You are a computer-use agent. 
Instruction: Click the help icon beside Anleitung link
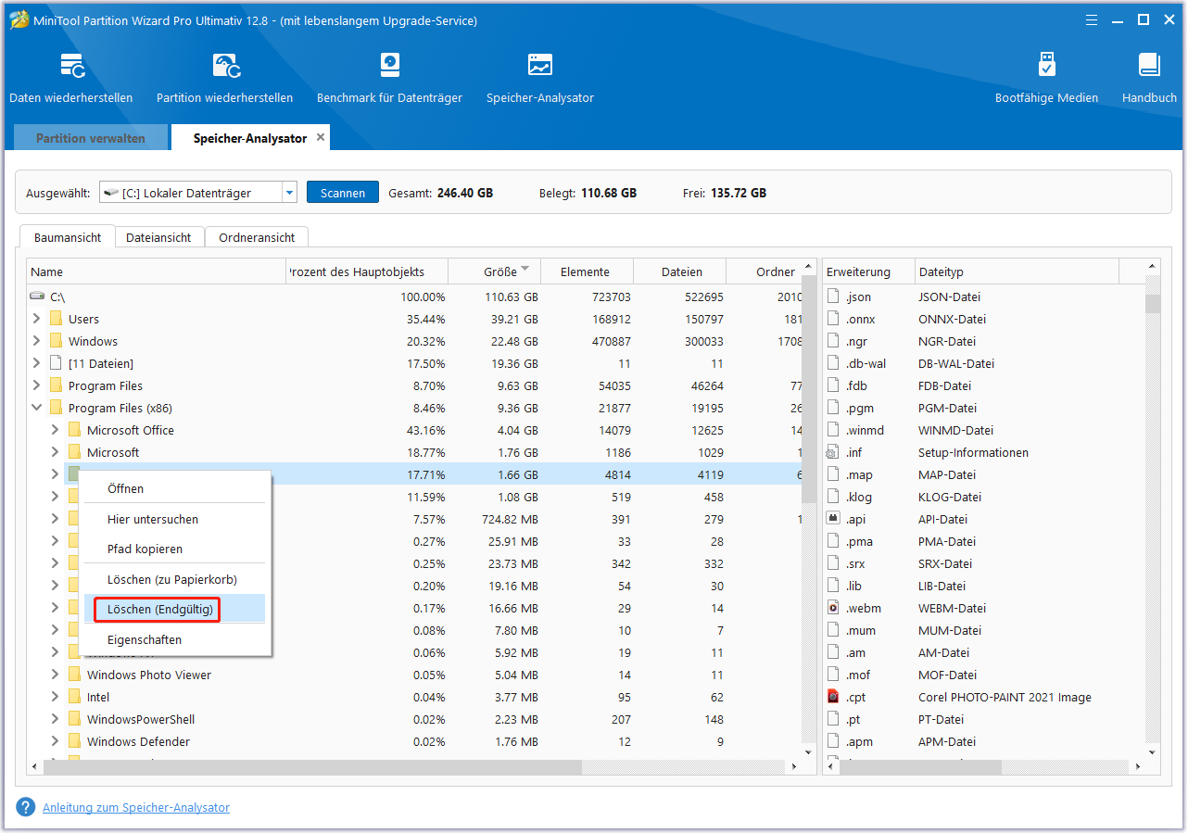[x=26, y=807]
